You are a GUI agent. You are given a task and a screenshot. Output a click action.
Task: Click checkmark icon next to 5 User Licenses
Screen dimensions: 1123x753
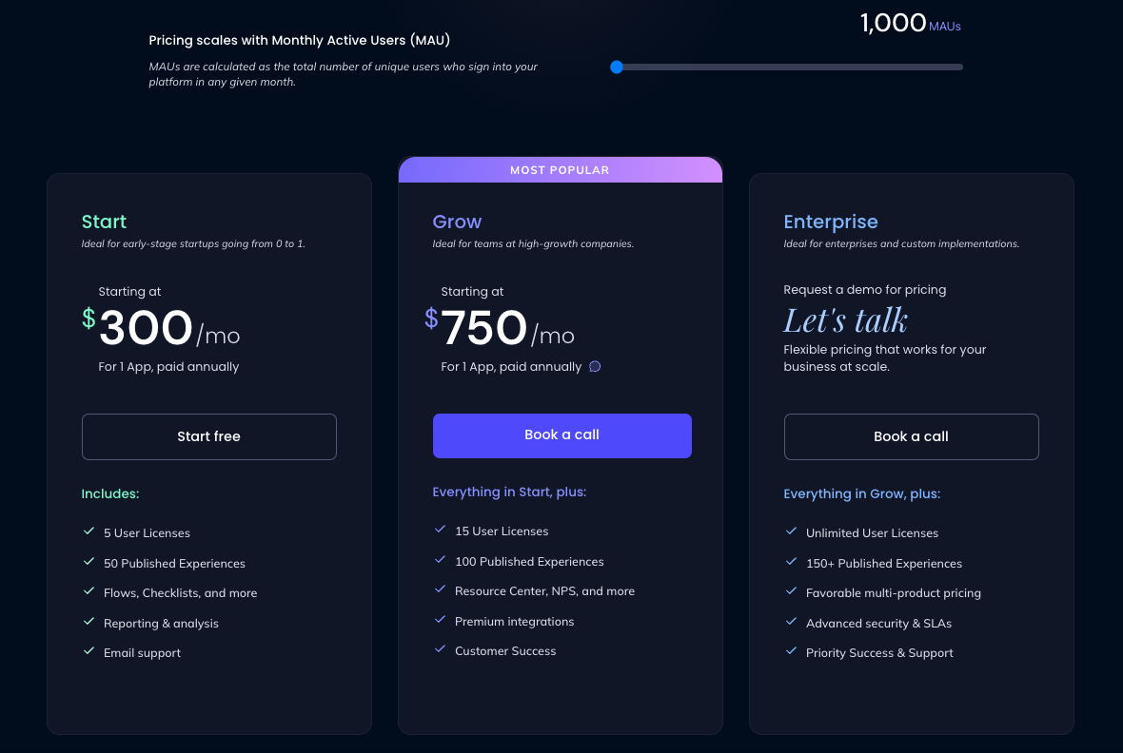click(89, 531)
